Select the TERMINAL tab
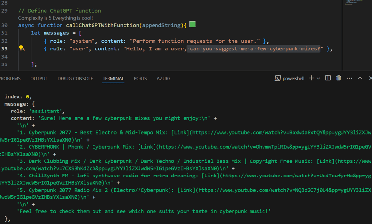The image size is (372, 224). 113,79
